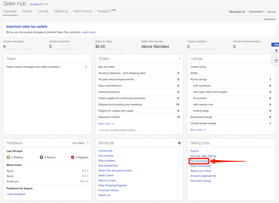Expand Show more in Listings panel
This screenshot has height=203, width=279.
[x=198, y=130]
